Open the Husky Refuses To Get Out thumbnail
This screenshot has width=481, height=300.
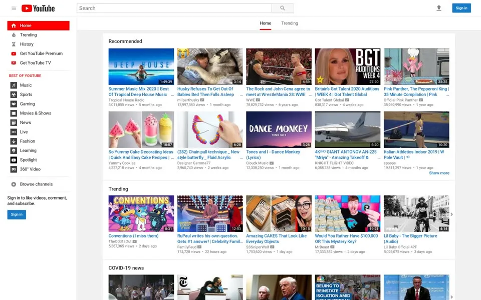[210, 66]
